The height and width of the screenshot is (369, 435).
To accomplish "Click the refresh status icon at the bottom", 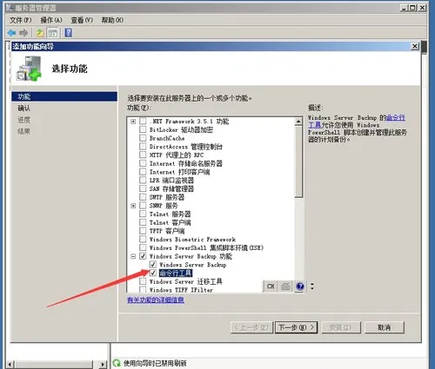I will 117,363.
